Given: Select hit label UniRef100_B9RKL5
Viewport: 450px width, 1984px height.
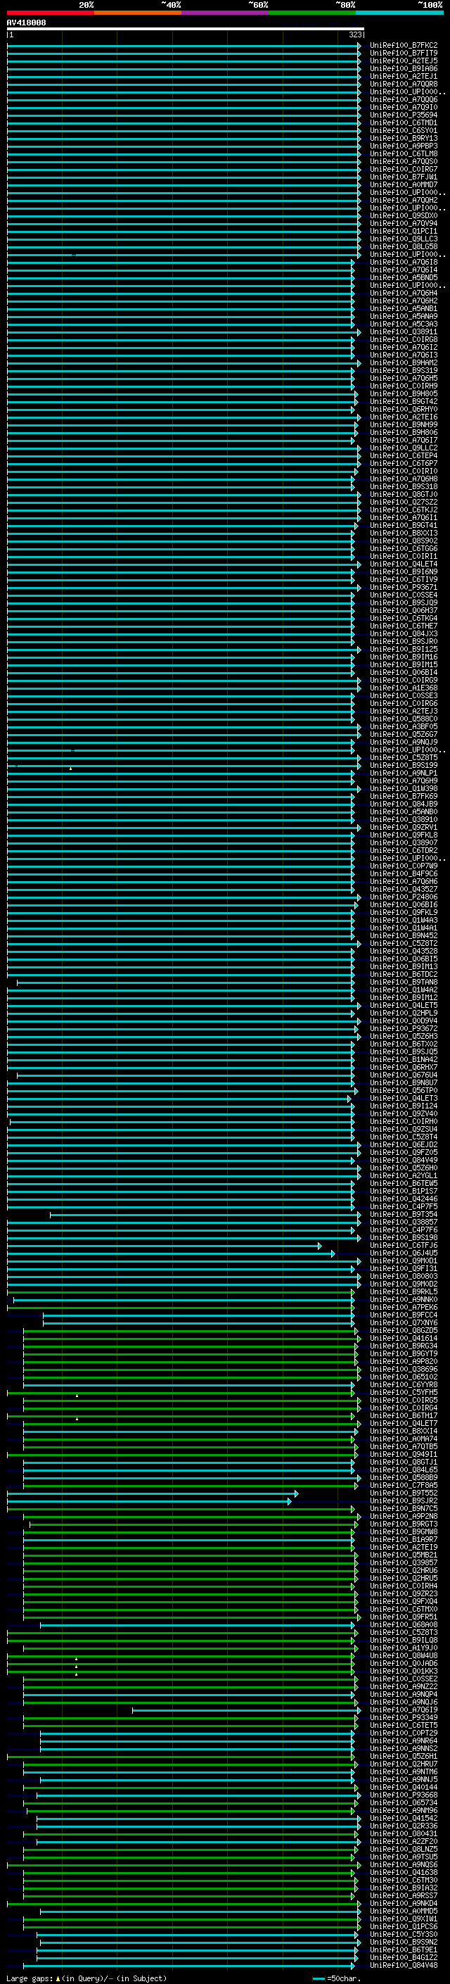Looking at the screenshot, I should [404, 1291].
